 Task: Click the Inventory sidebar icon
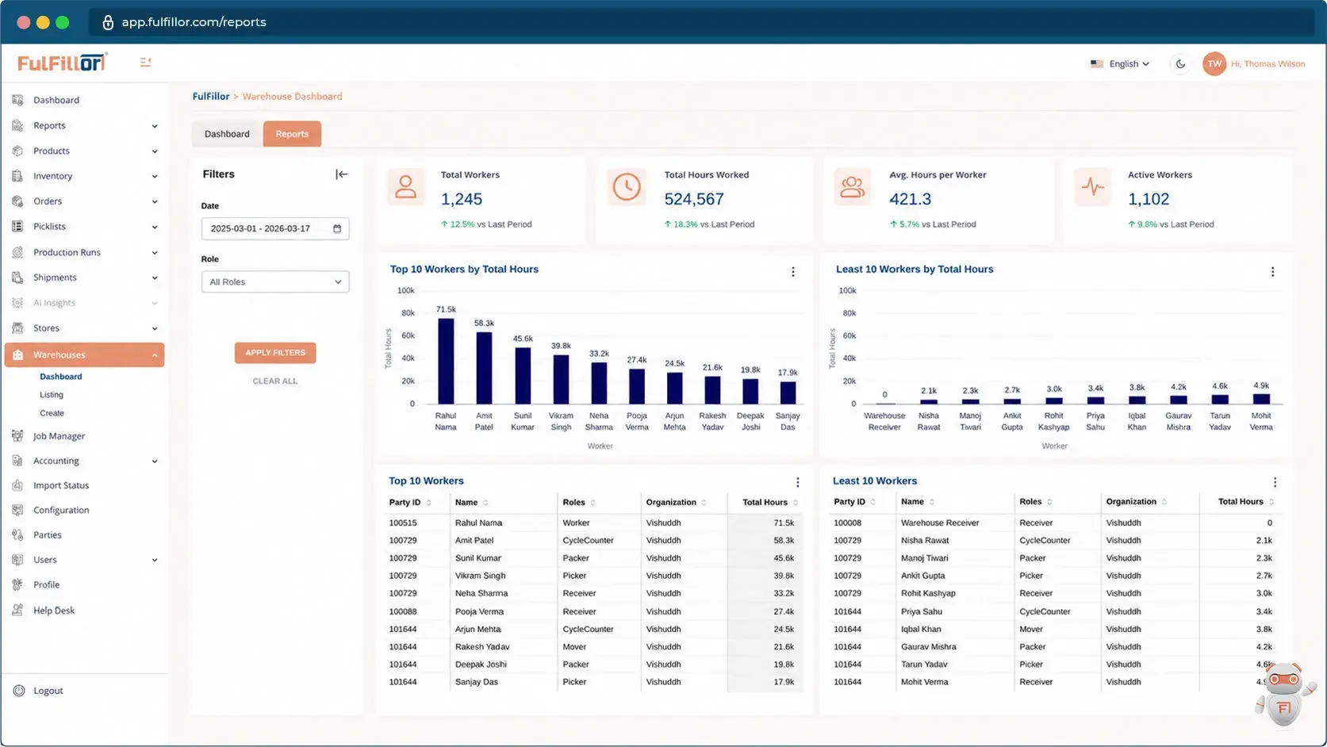pyautogui.click(x=17, y=176)
